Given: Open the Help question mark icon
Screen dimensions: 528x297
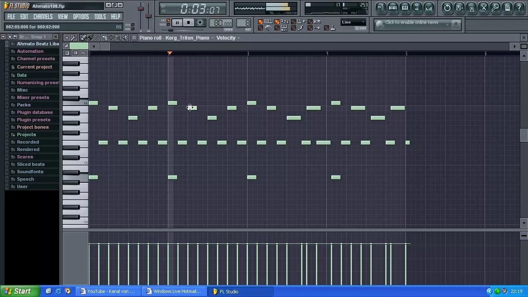Looking at the screenshot, I should (x=519, y=8).
